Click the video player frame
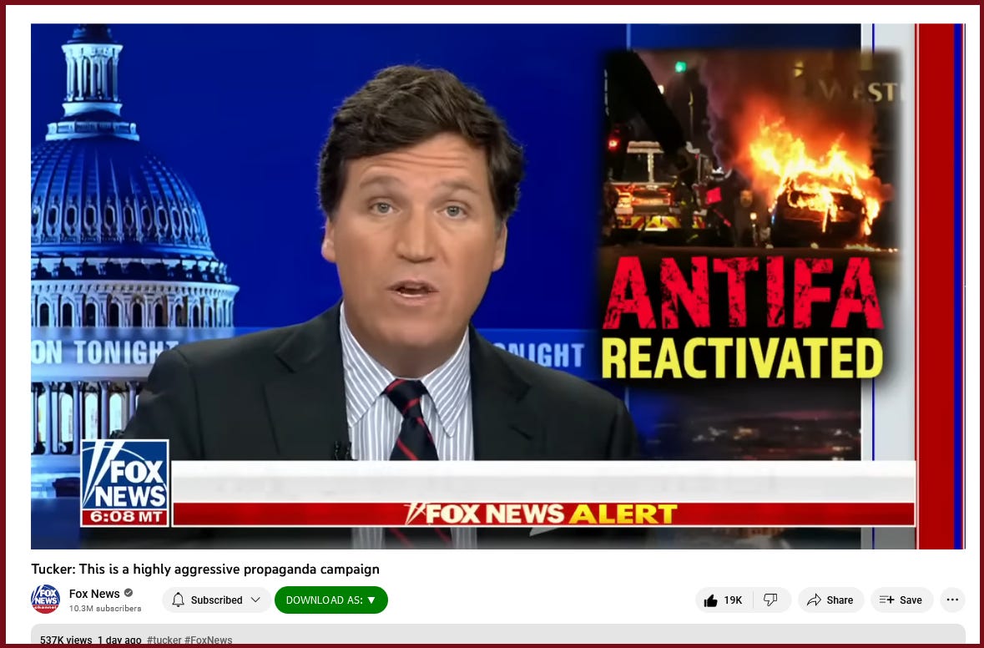The width and height of the screenshot is (984, 648). pos(497,286)
